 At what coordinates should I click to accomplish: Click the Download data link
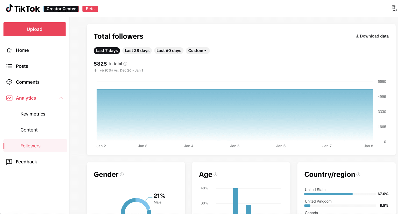pyautogui.click(x=374, y=36)
